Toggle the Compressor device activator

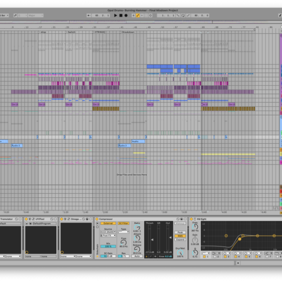[x=97, y=219]
